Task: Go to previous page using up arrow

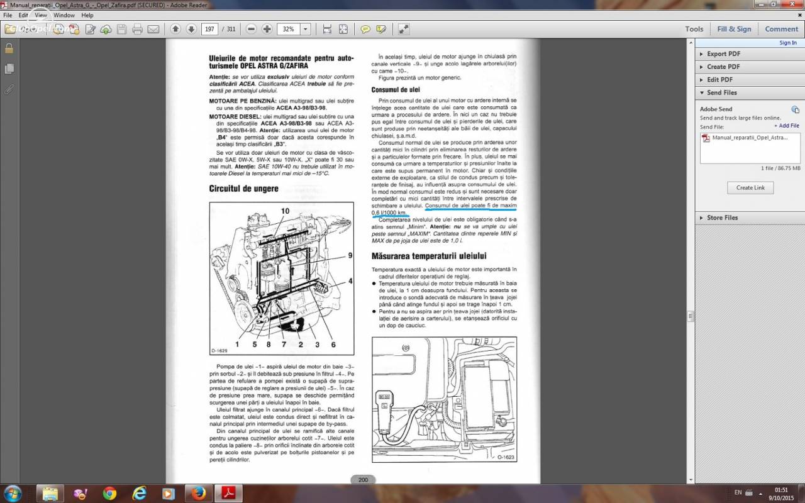Action: [175, 29]
